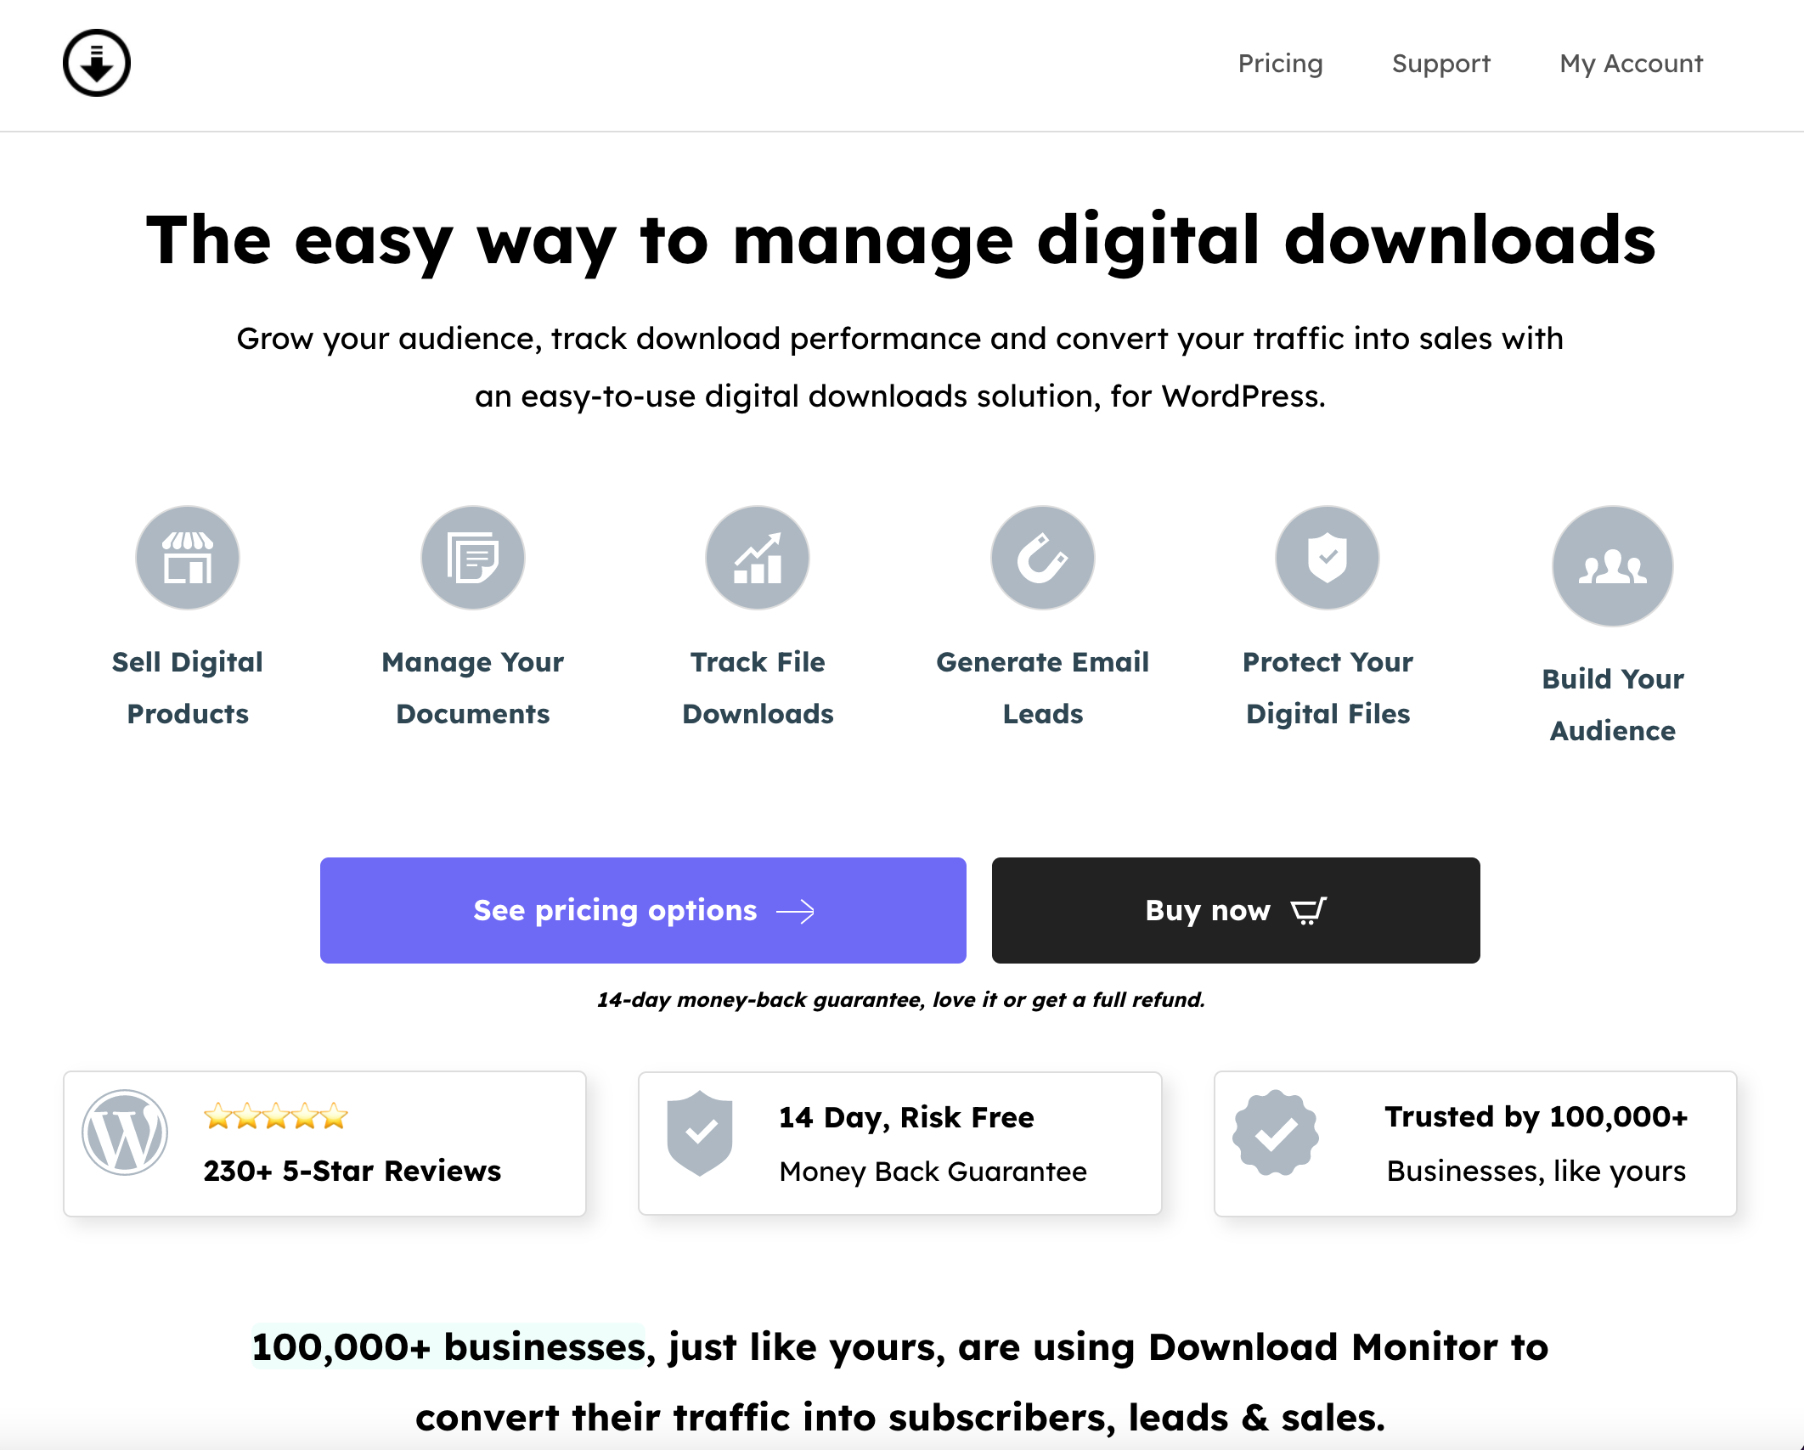The height and width of the screenshot is (1450, 1804).
Task: Go to My Account
Action: tap(1631, 64)
